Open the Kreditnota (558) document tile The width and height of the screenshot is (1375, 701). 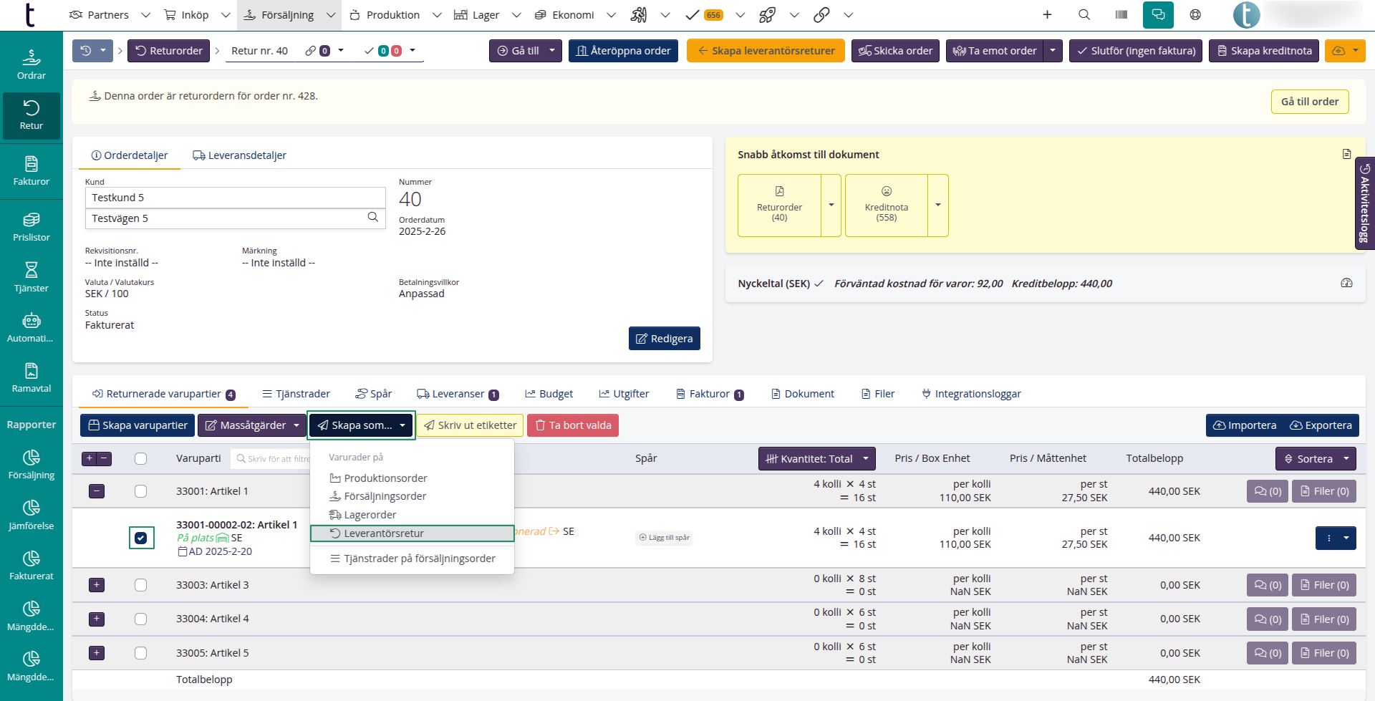point(886,206)
